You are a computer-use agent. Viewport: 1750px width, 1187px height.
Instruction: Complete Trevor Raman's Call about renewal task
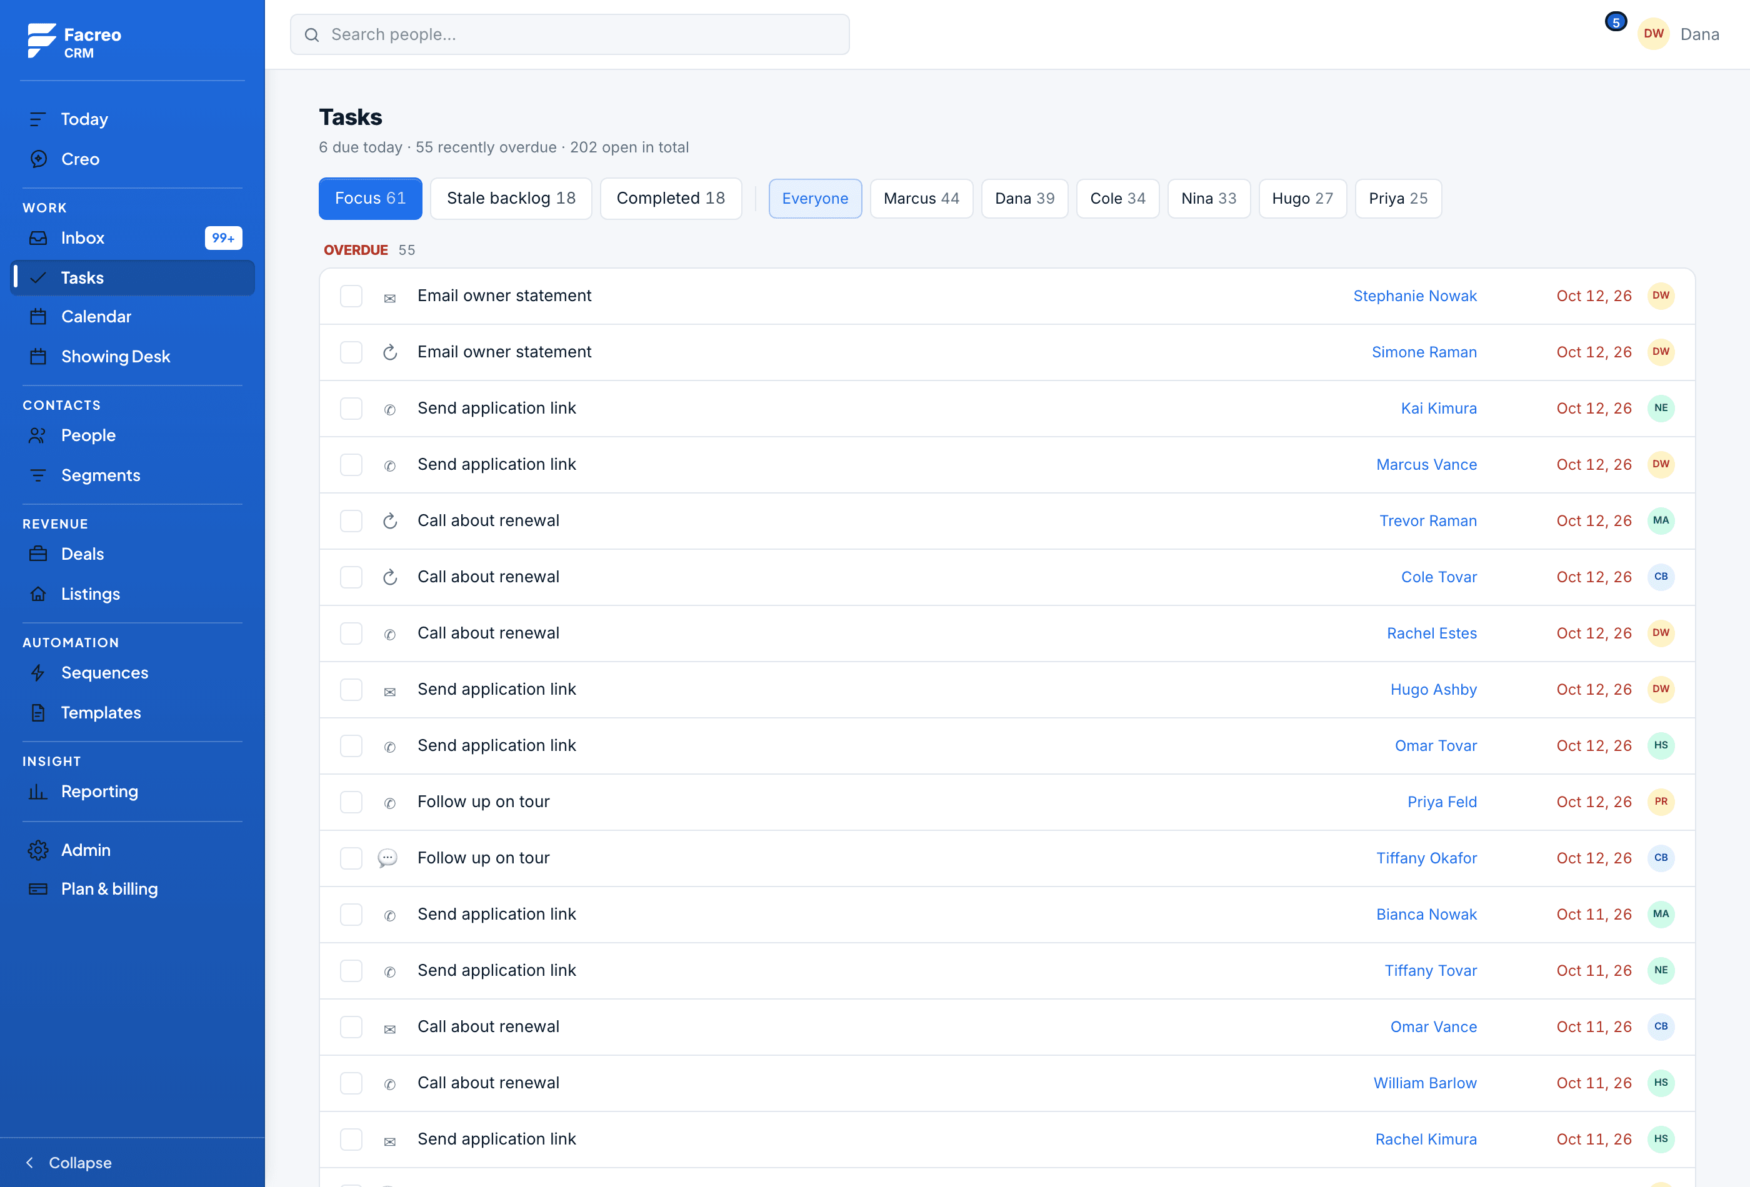pyautogui.click(x=351, y=521)
